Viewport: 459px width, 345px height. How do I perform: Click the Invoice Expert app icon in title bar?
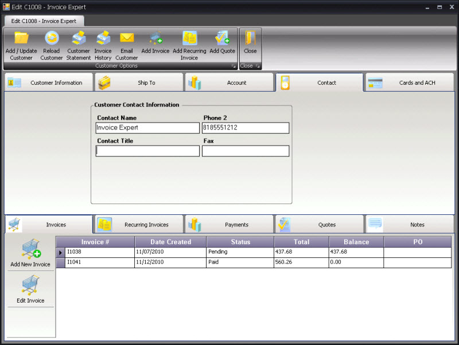(x=6, y=7)
